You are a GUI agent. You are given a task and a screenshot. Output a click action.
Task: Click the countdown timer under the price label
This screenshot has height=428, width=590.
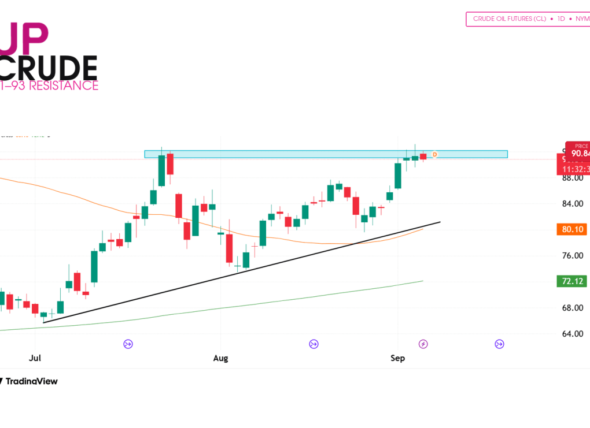[575, 169]
